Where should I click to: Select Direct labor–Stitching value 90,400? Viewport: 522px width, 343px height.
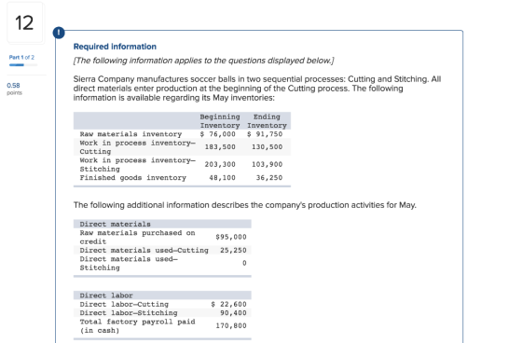point(233,312)
